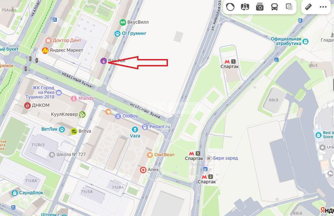Screen dimensions: 334x216
Task: Open the map layers switcher icon
Action: coord(289,7)
